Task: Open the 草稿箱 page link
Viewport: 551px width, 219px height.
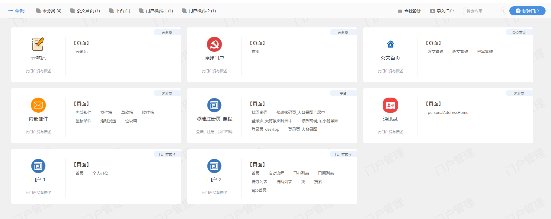Action: 127,112
